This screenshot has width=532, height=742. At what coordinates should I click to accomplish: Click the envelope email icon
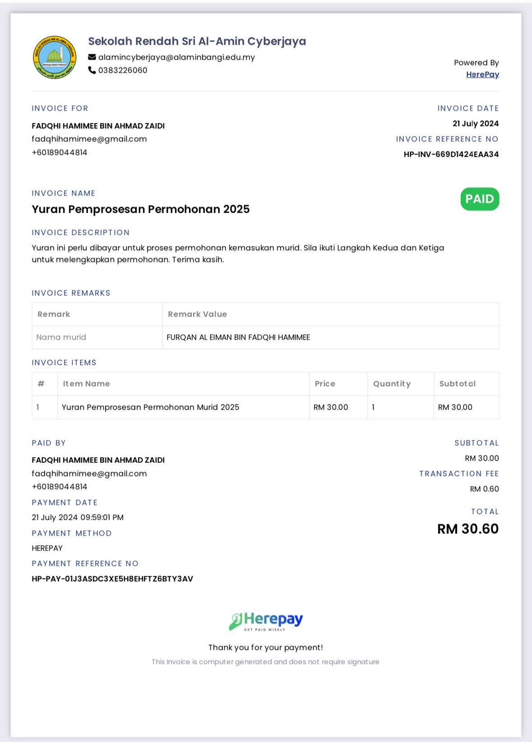92,57
